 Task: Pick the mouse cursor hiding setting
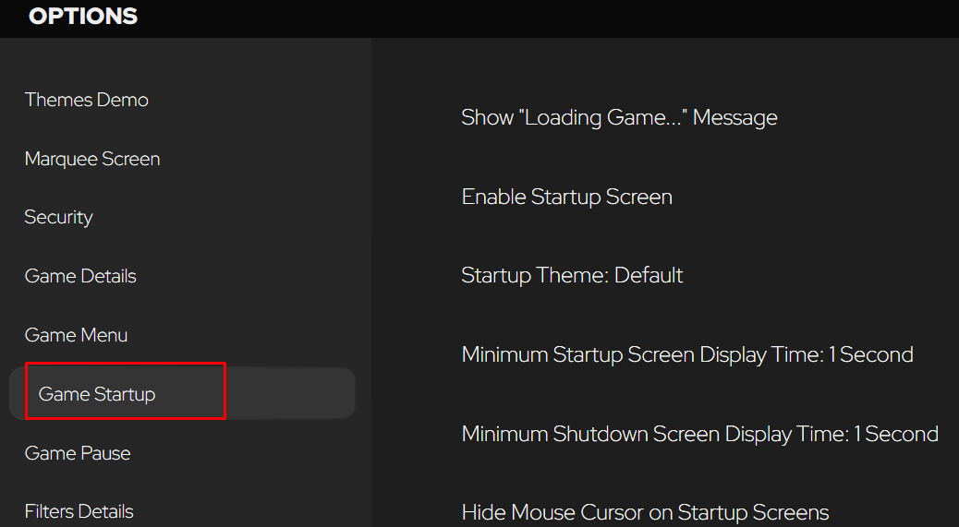[x=645, y=511]
